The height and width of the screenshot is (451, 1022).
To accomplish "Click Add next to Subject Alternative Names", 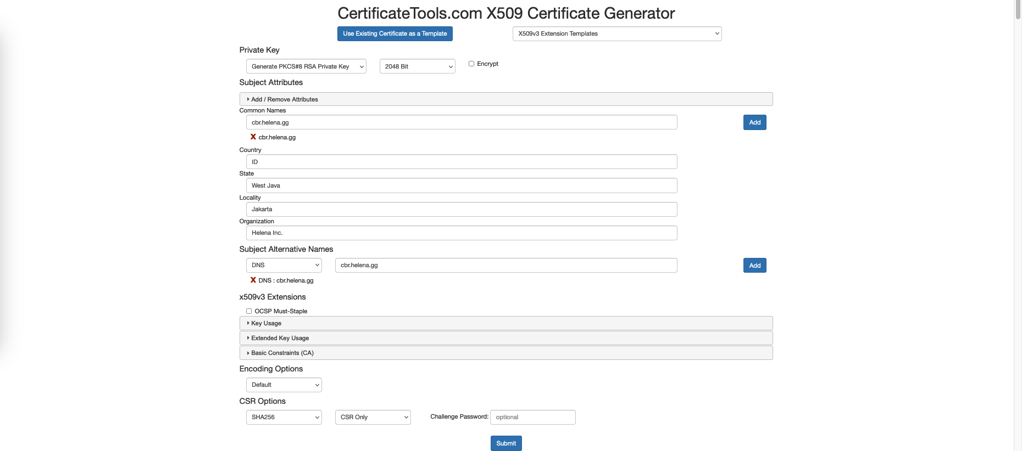I will (754, 266).
